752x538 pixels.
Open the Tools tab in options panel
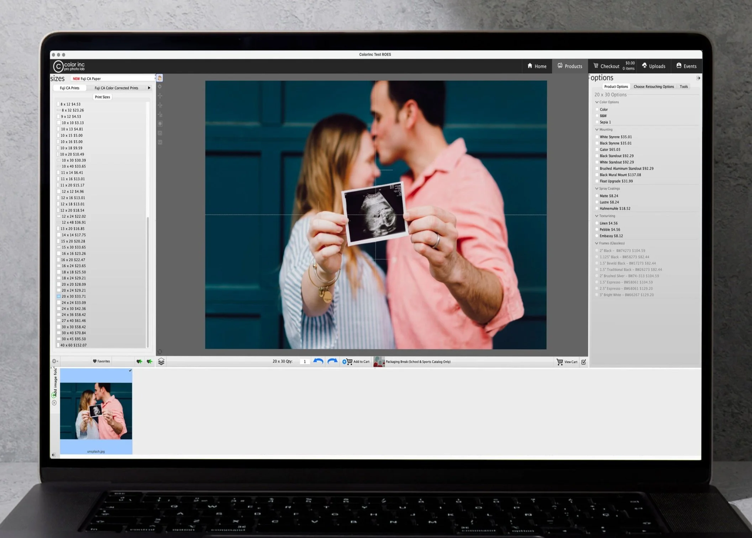click(x=684, y=86)
